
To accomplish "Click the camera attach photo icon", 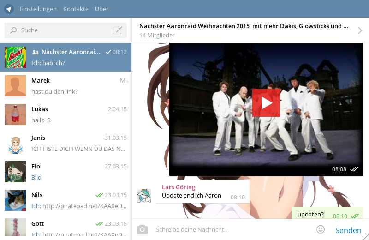I will pos(142,229).
